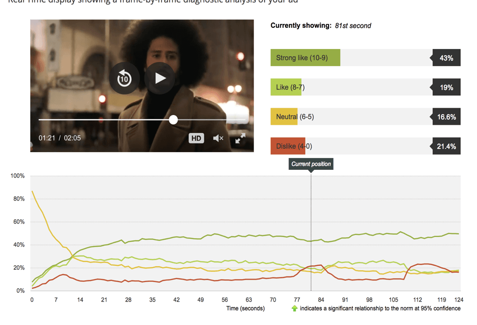Click the 84 second mark on the chart axis
477x325 pixels.
tap(321, 300)
